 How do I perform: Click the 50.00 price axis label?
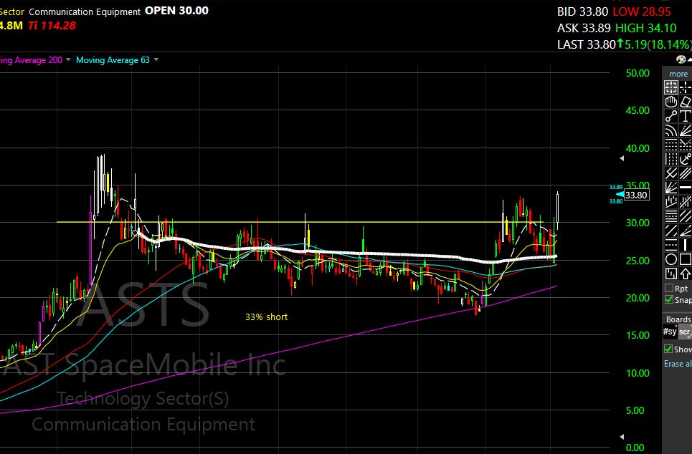pos(638,73)
